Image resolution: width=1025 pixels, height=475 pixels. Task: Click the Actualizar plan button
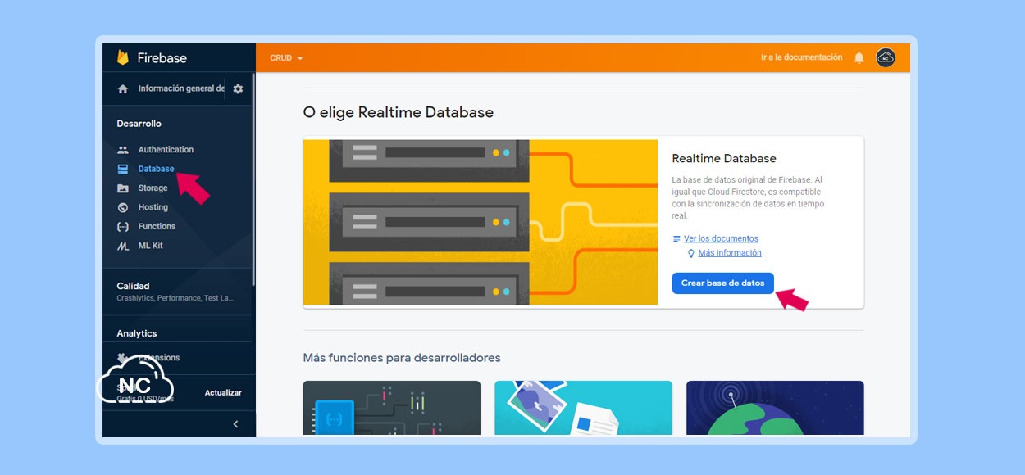point(223,392)
